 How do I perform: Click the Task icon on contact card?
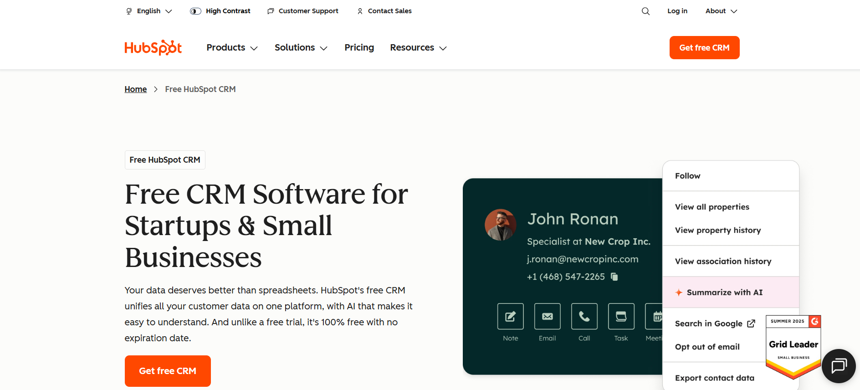[x=621, y=316]
